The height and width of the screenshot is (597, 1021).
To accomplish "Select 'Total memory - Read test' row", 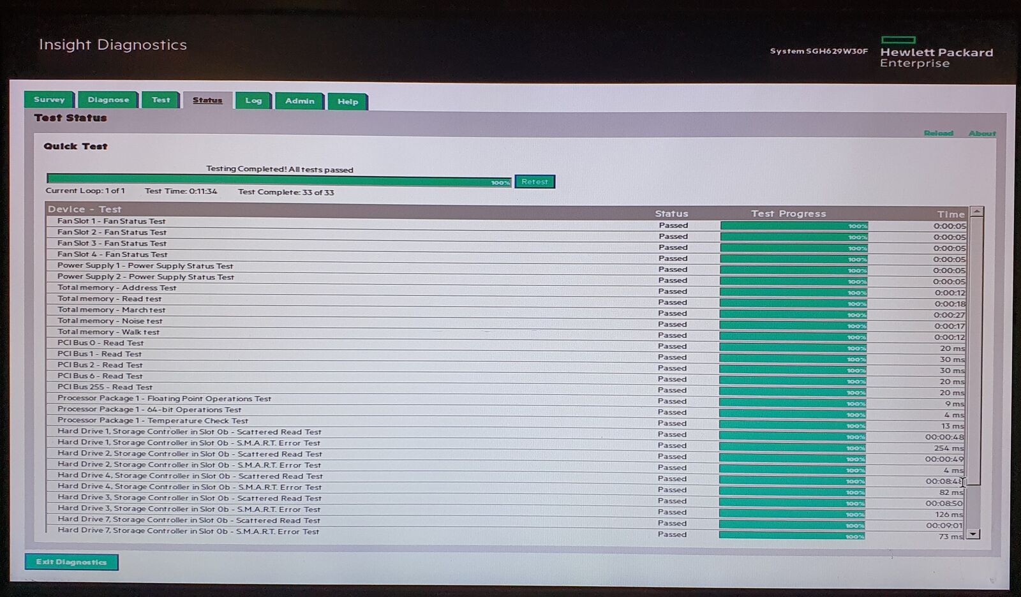I will (507, 300).
